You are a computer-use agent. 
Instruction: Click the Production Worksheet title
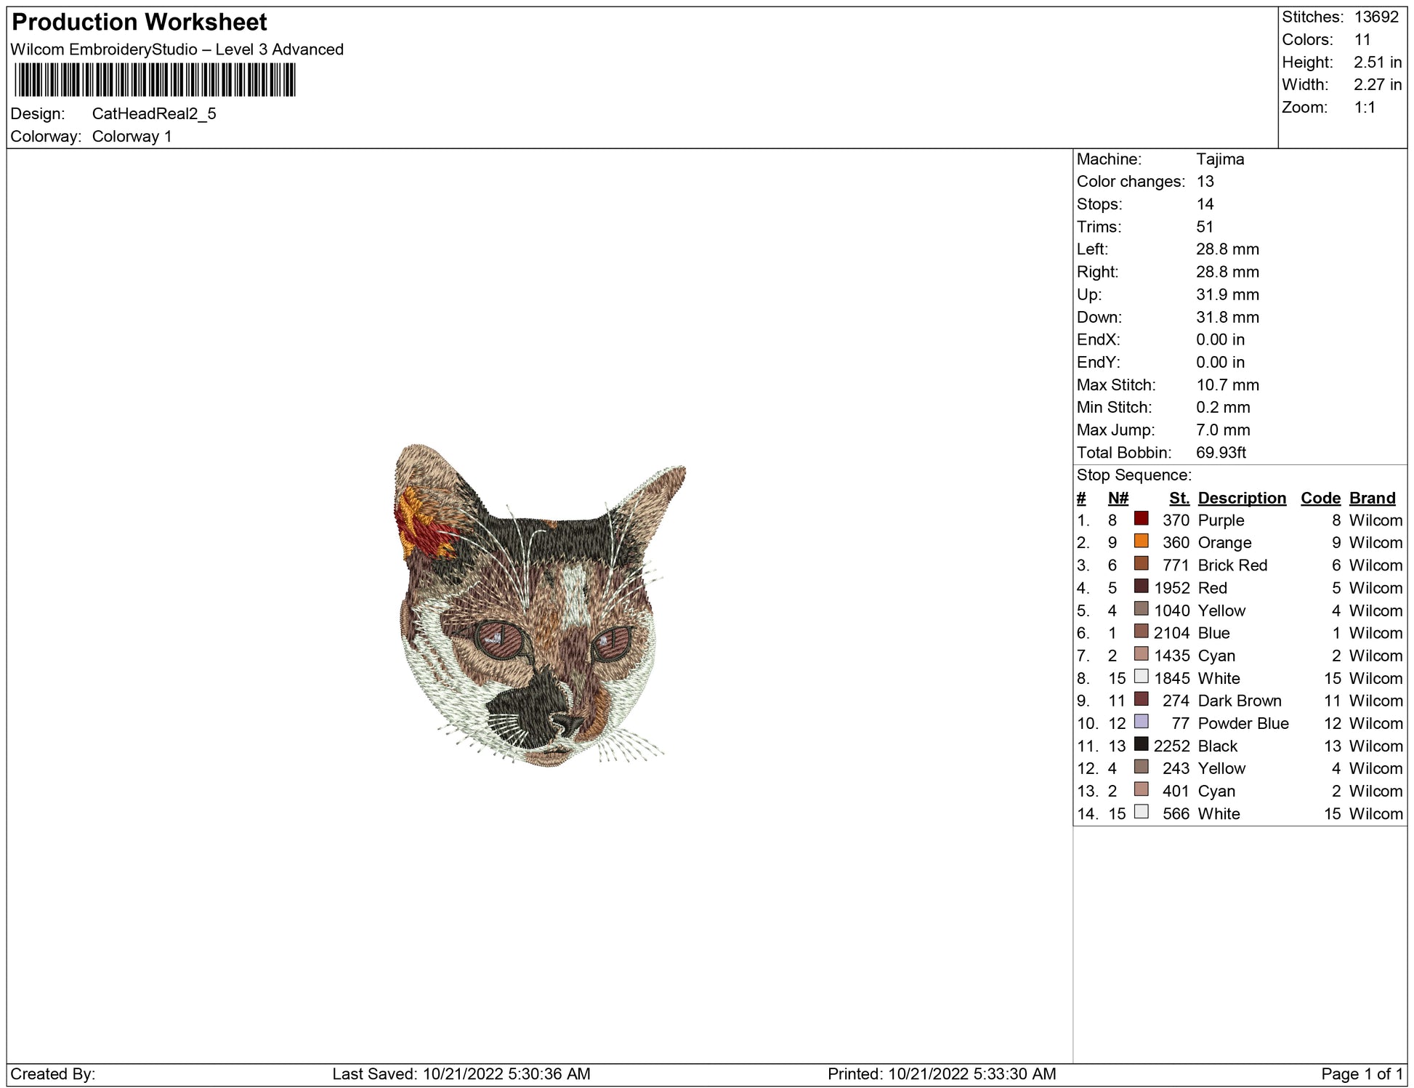click(140, 23)
